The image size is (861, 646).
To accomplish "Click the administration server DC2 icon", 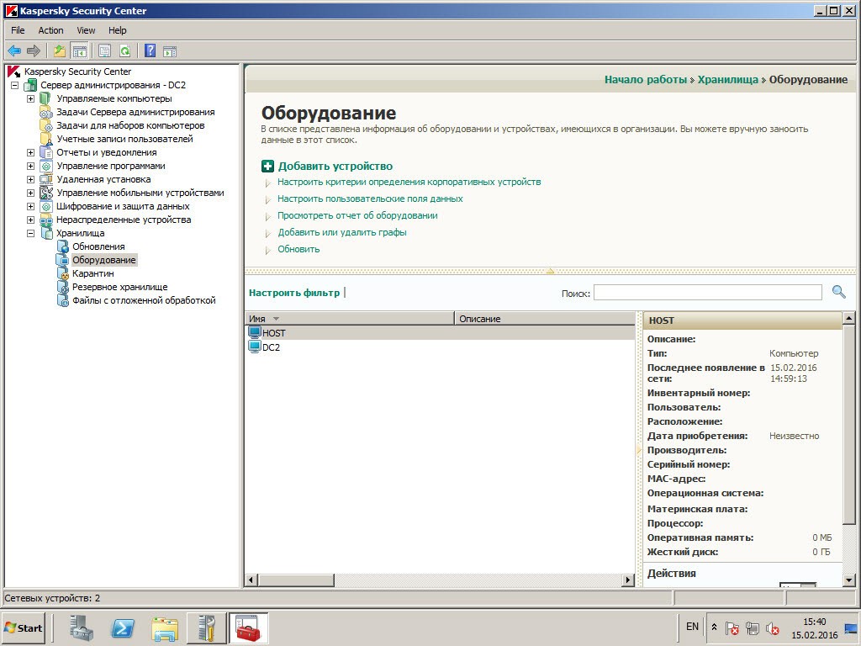I will pyautogui.click(x=30, y=85).
